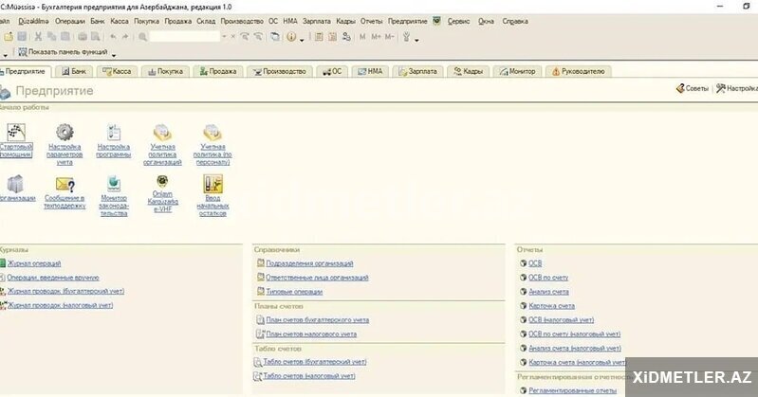This screenshot has width=758, height=397.
Task: Open the Справка menu
Action: click(515, 21)
